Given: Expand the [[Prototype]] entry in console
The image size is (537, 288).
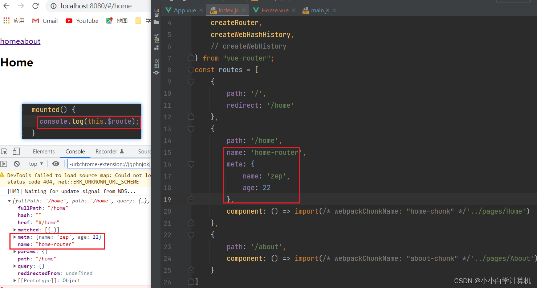Looking at the screenshot, I should pyautogui.click(x=15, y=281).
